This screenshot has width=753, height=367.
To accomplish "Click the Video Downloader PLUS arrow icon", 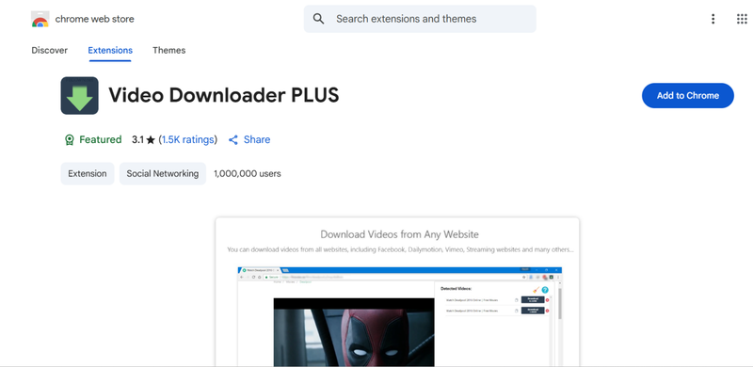I will click(x=80, y=96).
